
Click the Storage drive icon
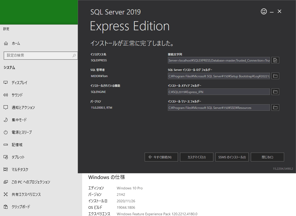click(x=6, y=145)
